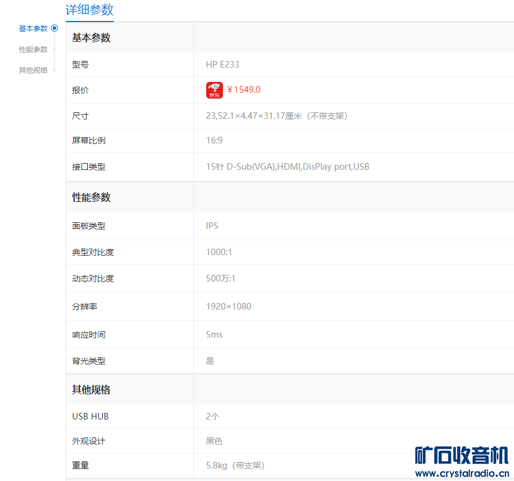Screen dimensions: 514x481
Task: Click the 基本参数 section header in the table
Action: tap(91, 38)
